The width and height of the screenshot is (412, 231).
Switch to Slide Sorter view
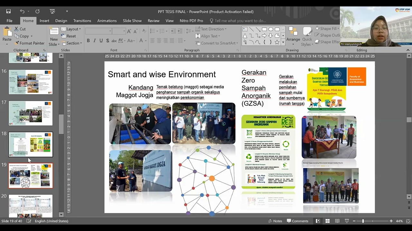pos(327,221)
